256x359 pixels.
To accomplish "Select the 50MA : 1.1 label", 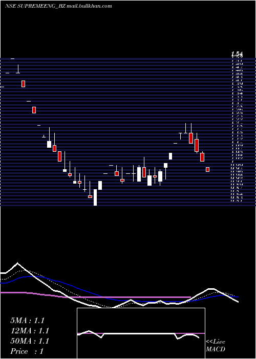I will 30,341.
